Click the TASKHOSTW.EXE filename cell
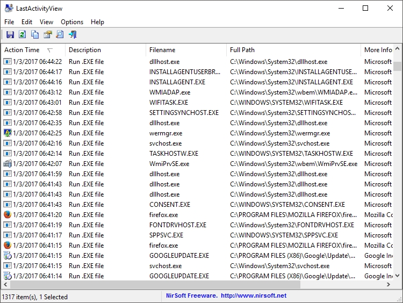 click(174, 154)
